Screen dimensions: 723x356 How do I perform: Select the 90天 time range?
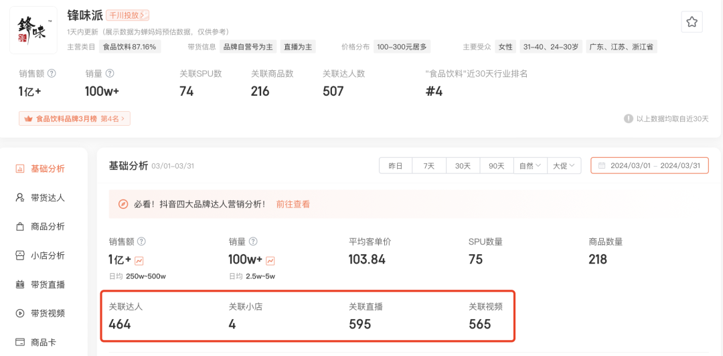click(497, 165)
